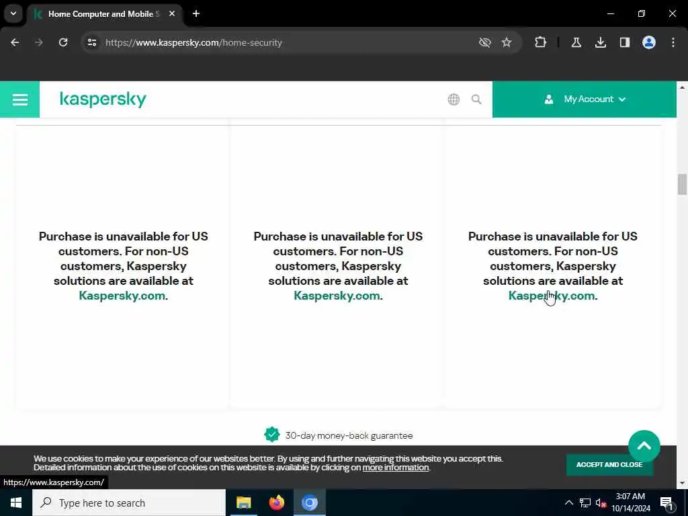Open the Windows Start menu
The width and height of the screenshot is (688, 516).
[16, 503]
